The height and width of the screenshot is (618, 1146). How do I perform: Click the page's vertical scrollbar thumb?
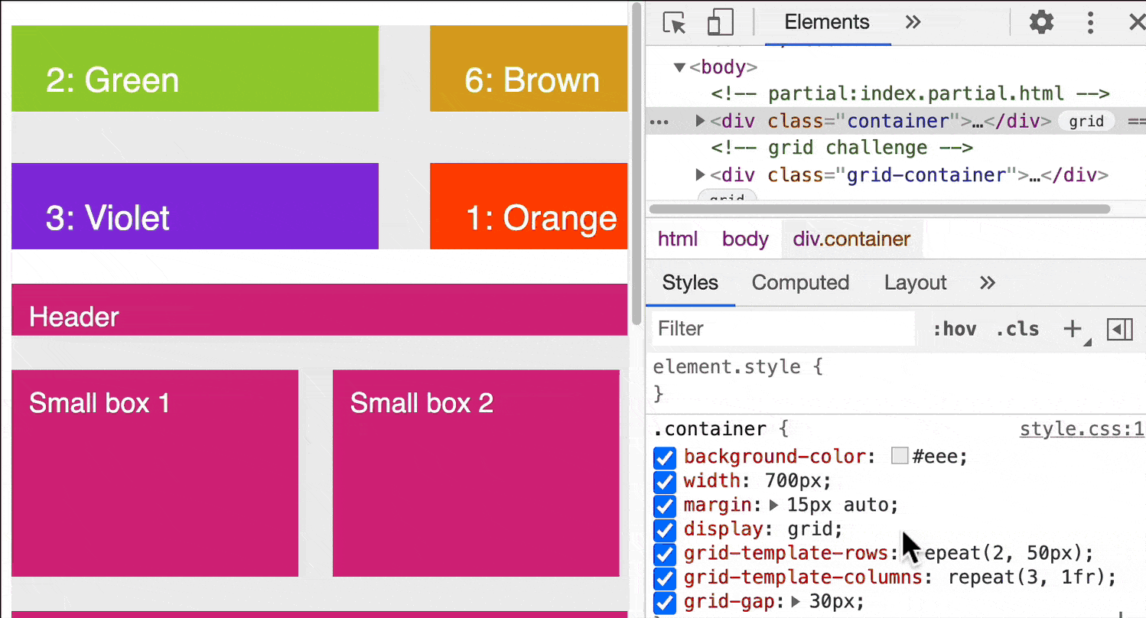point(636,163)
